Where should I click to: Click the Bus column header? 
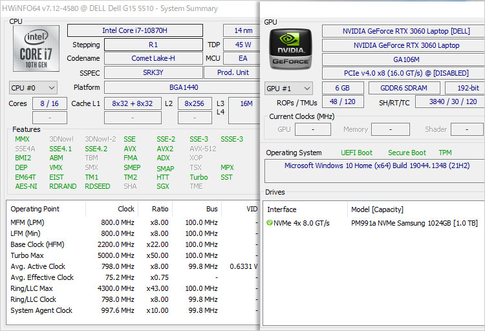(197, 209)
